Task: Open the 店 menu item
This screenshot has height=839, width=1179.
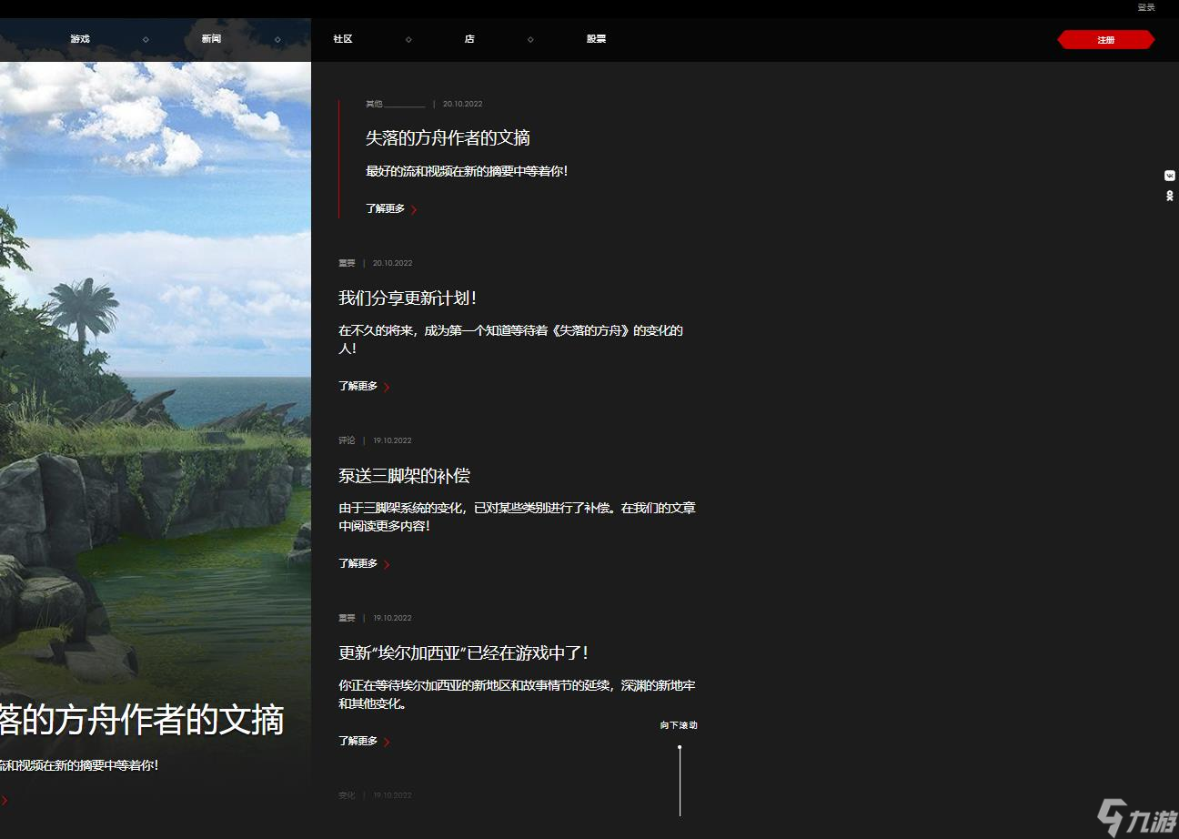Action: pos(469,39)
